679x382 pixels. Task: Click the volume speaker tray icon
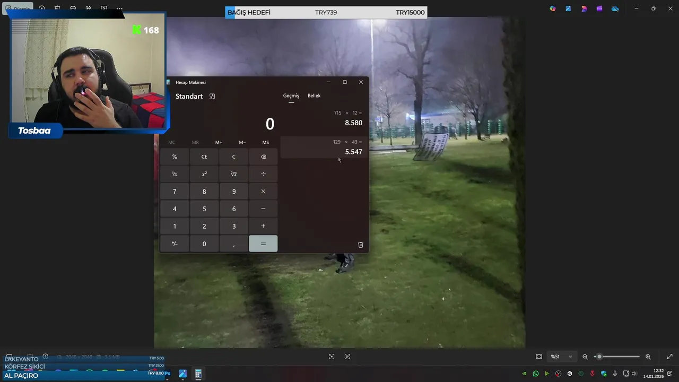[x=634, y=374]
